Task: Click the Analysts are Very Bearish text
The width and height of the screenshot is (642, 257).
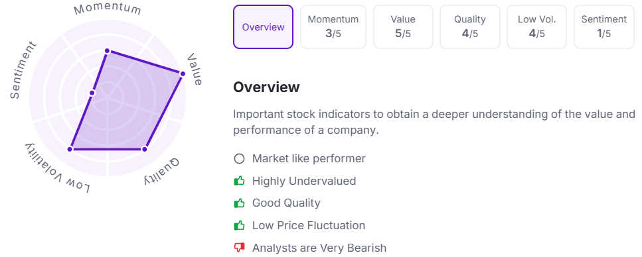Action: coord(319,248)
